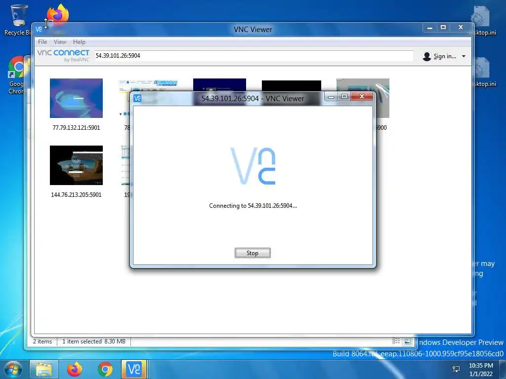Screen dimensions: 506x379
Task: Click the VNC logo in connecting dialog
Action: click(253, 166)
